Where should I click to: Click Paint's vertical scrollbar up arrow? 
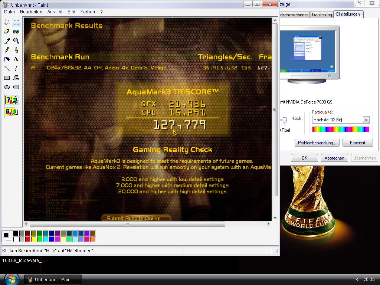tap(275, 20)
